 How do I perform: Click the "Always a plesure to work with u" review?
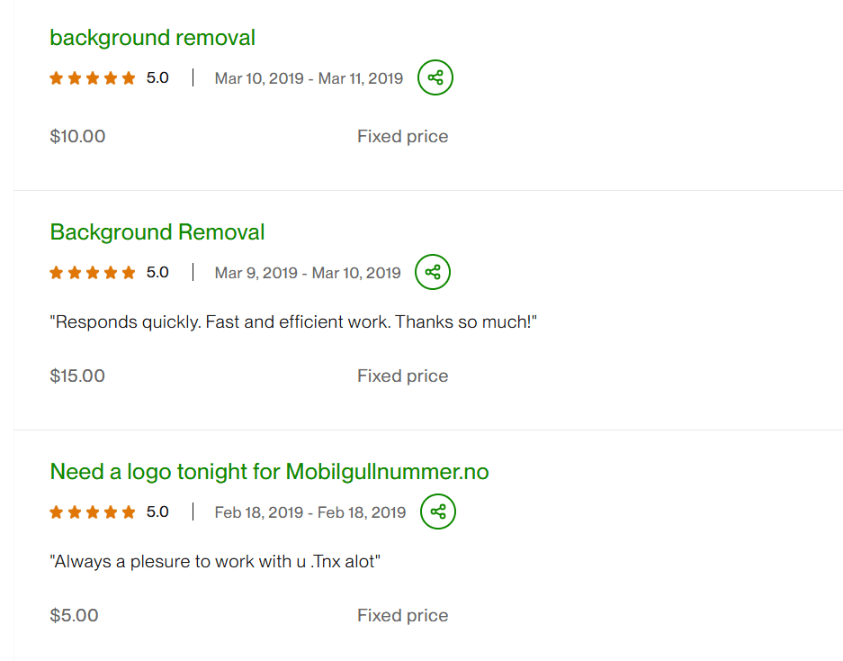pos(216,561)
